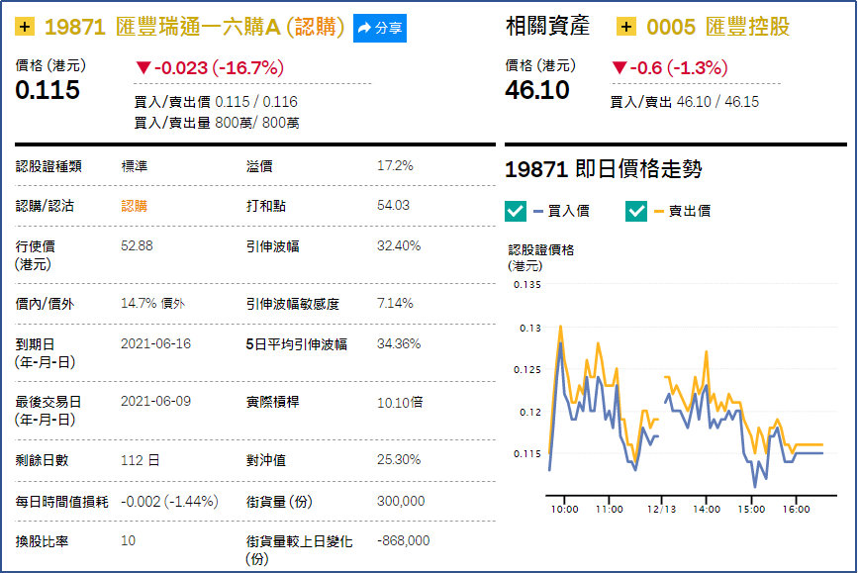Screen dimensions: 858x573
Task: Click the 價內/價外 value 14.7% 價外
Action: [x=152, y=303]
